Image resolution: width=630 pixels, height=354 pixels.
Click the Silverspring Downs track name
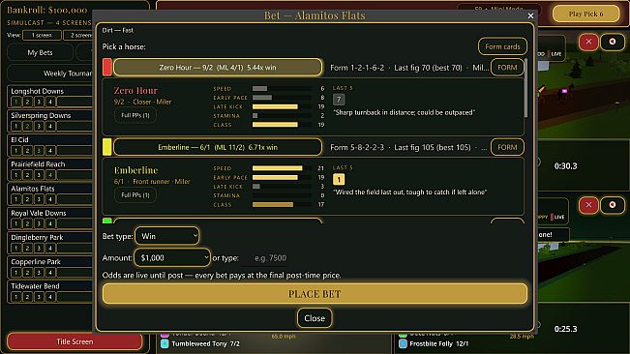(x=41, y=116)
